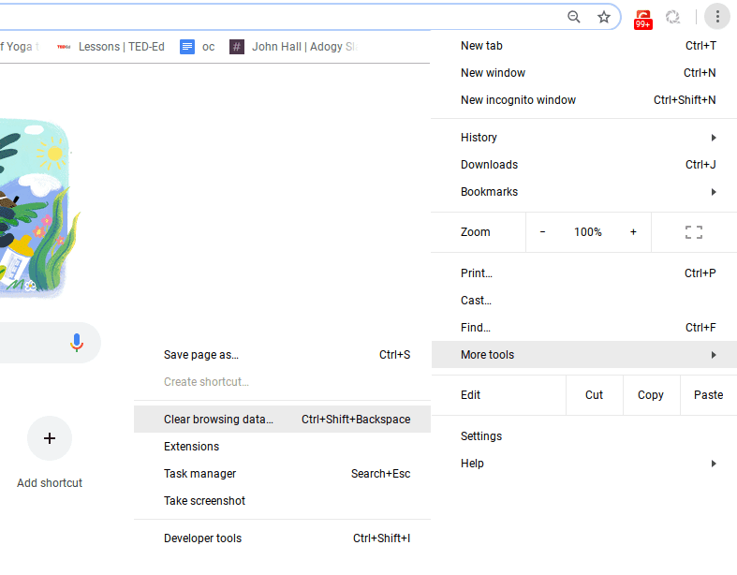Click the gray circular extension icon
This screenshot has height=575, width=737.
[672, 18]
